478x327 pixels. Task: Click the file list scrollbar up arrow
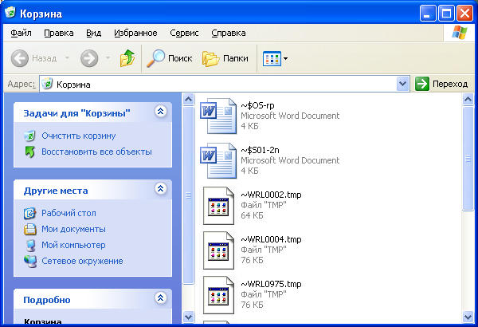468,99
